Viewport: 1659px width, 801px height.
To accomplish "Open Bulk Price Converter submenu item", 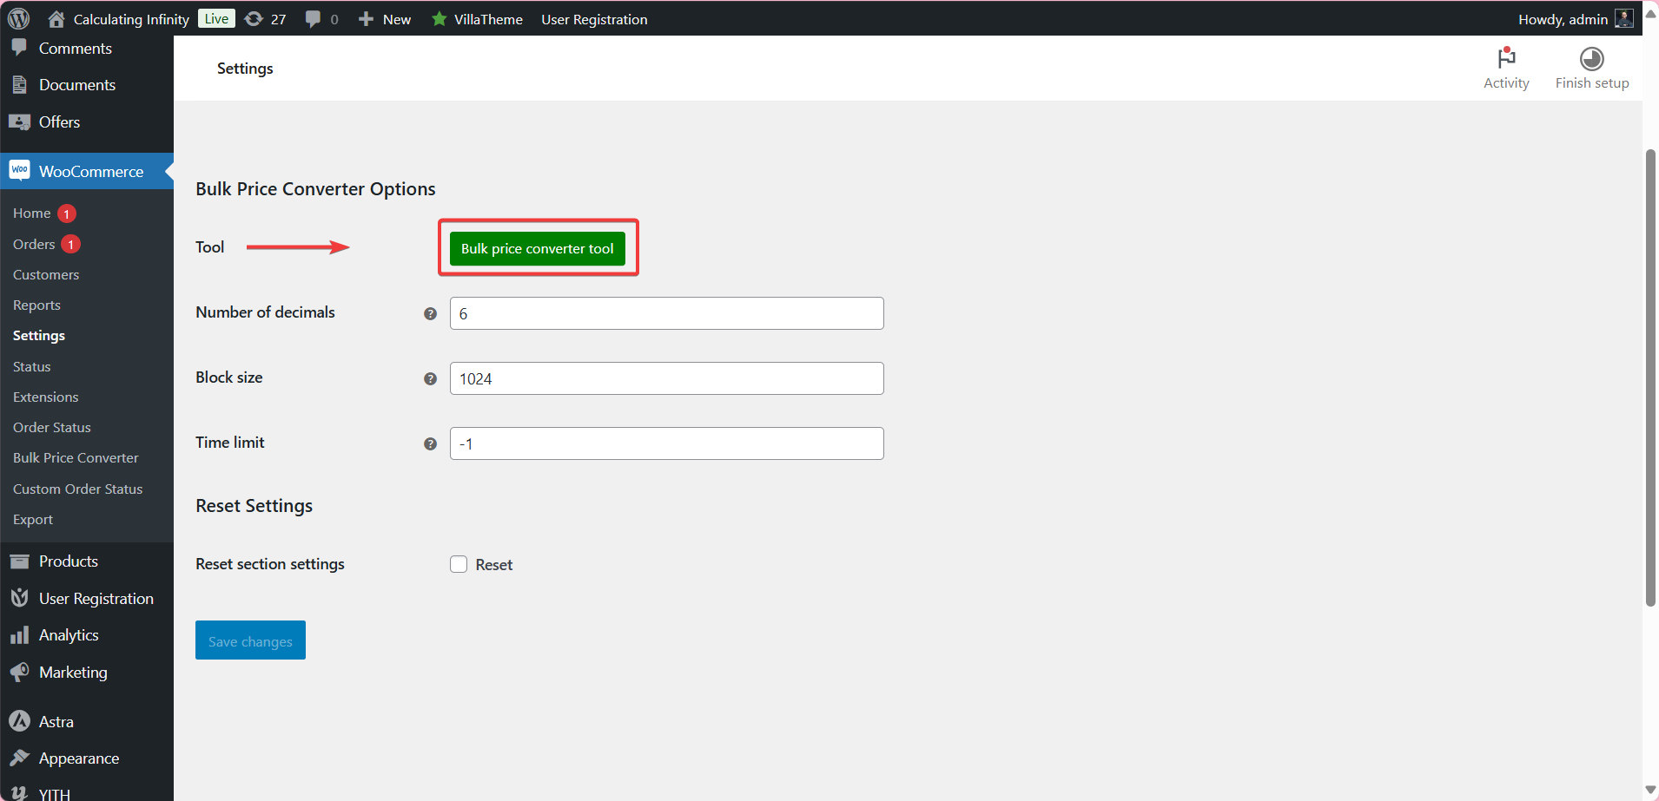I will tap(76, 458).
